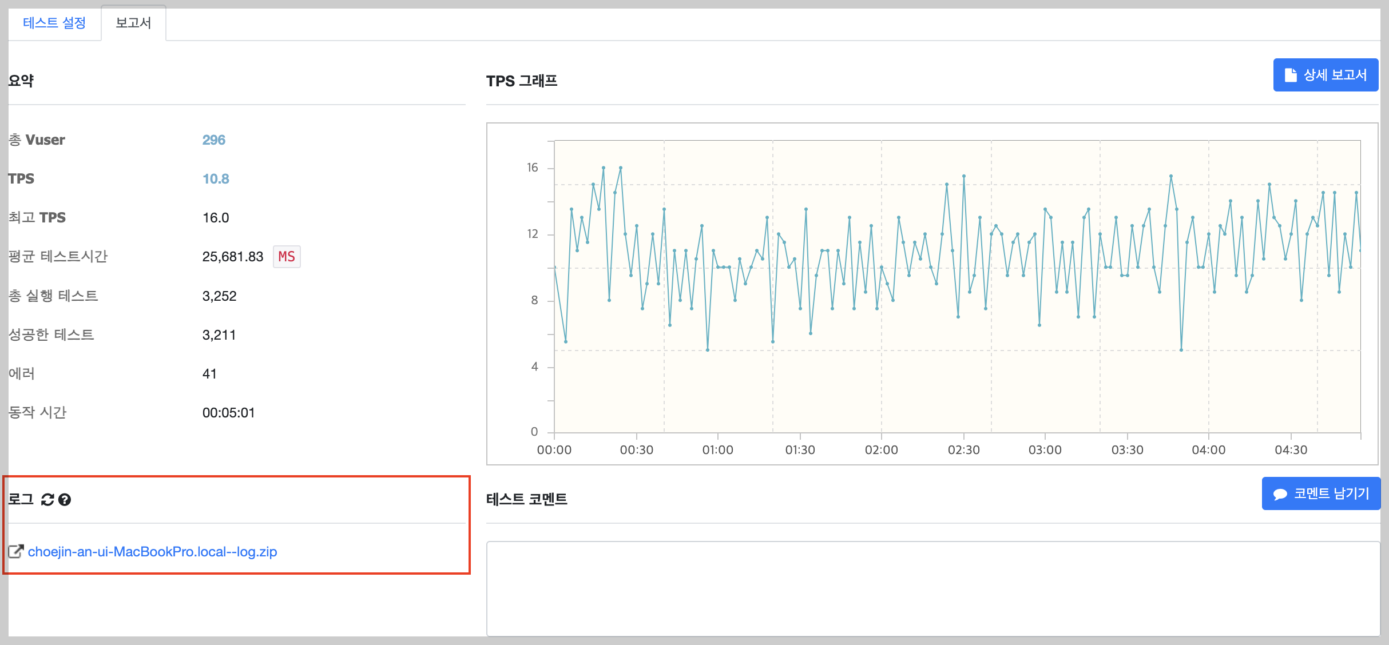Click the log refresh icon

coord(47,500)
